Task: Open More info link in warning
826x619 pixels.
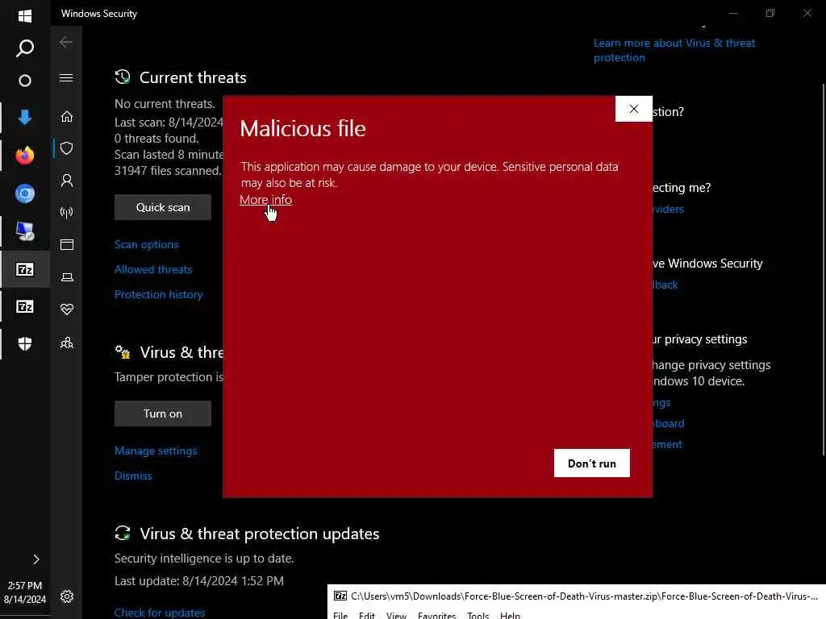Action: click(x=265, y=200)
